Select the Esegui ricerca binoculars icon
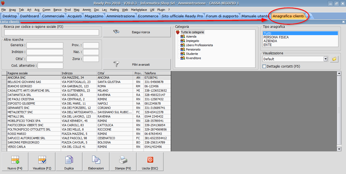The height and width of the screenshot is (174, 346). 116,32
